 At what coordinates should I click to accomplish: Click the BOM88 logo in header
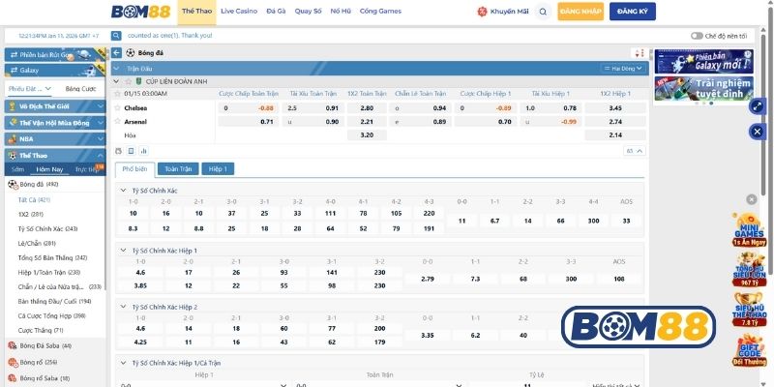140,12
